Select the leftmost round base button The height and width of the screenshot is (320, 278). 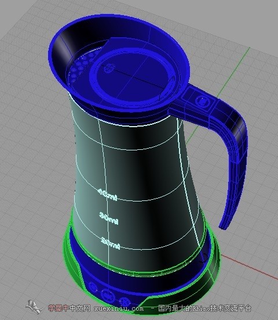coord(93,287)
